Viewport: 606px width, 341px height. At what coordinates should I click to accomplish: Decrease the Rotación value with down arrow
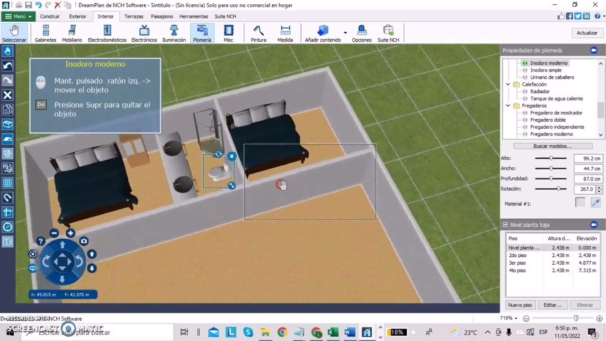[599, 191]
